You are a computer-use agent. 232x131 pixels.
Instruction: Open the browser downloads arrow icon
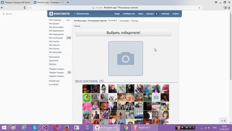pyautogui.click(x=229, y=8)
